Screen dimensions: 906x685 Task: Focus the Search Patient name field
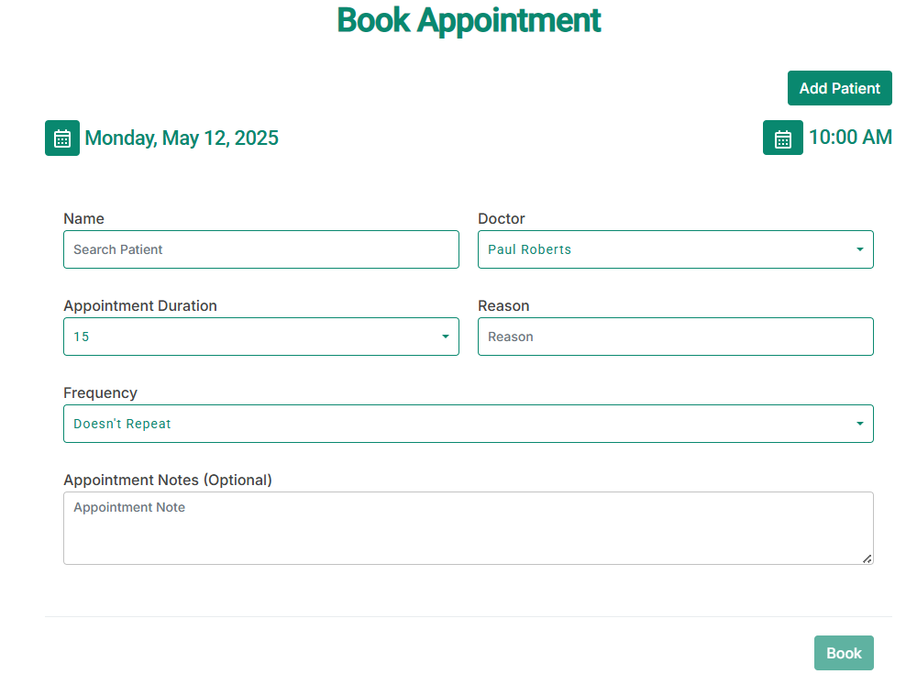click(x=261, y=249)
